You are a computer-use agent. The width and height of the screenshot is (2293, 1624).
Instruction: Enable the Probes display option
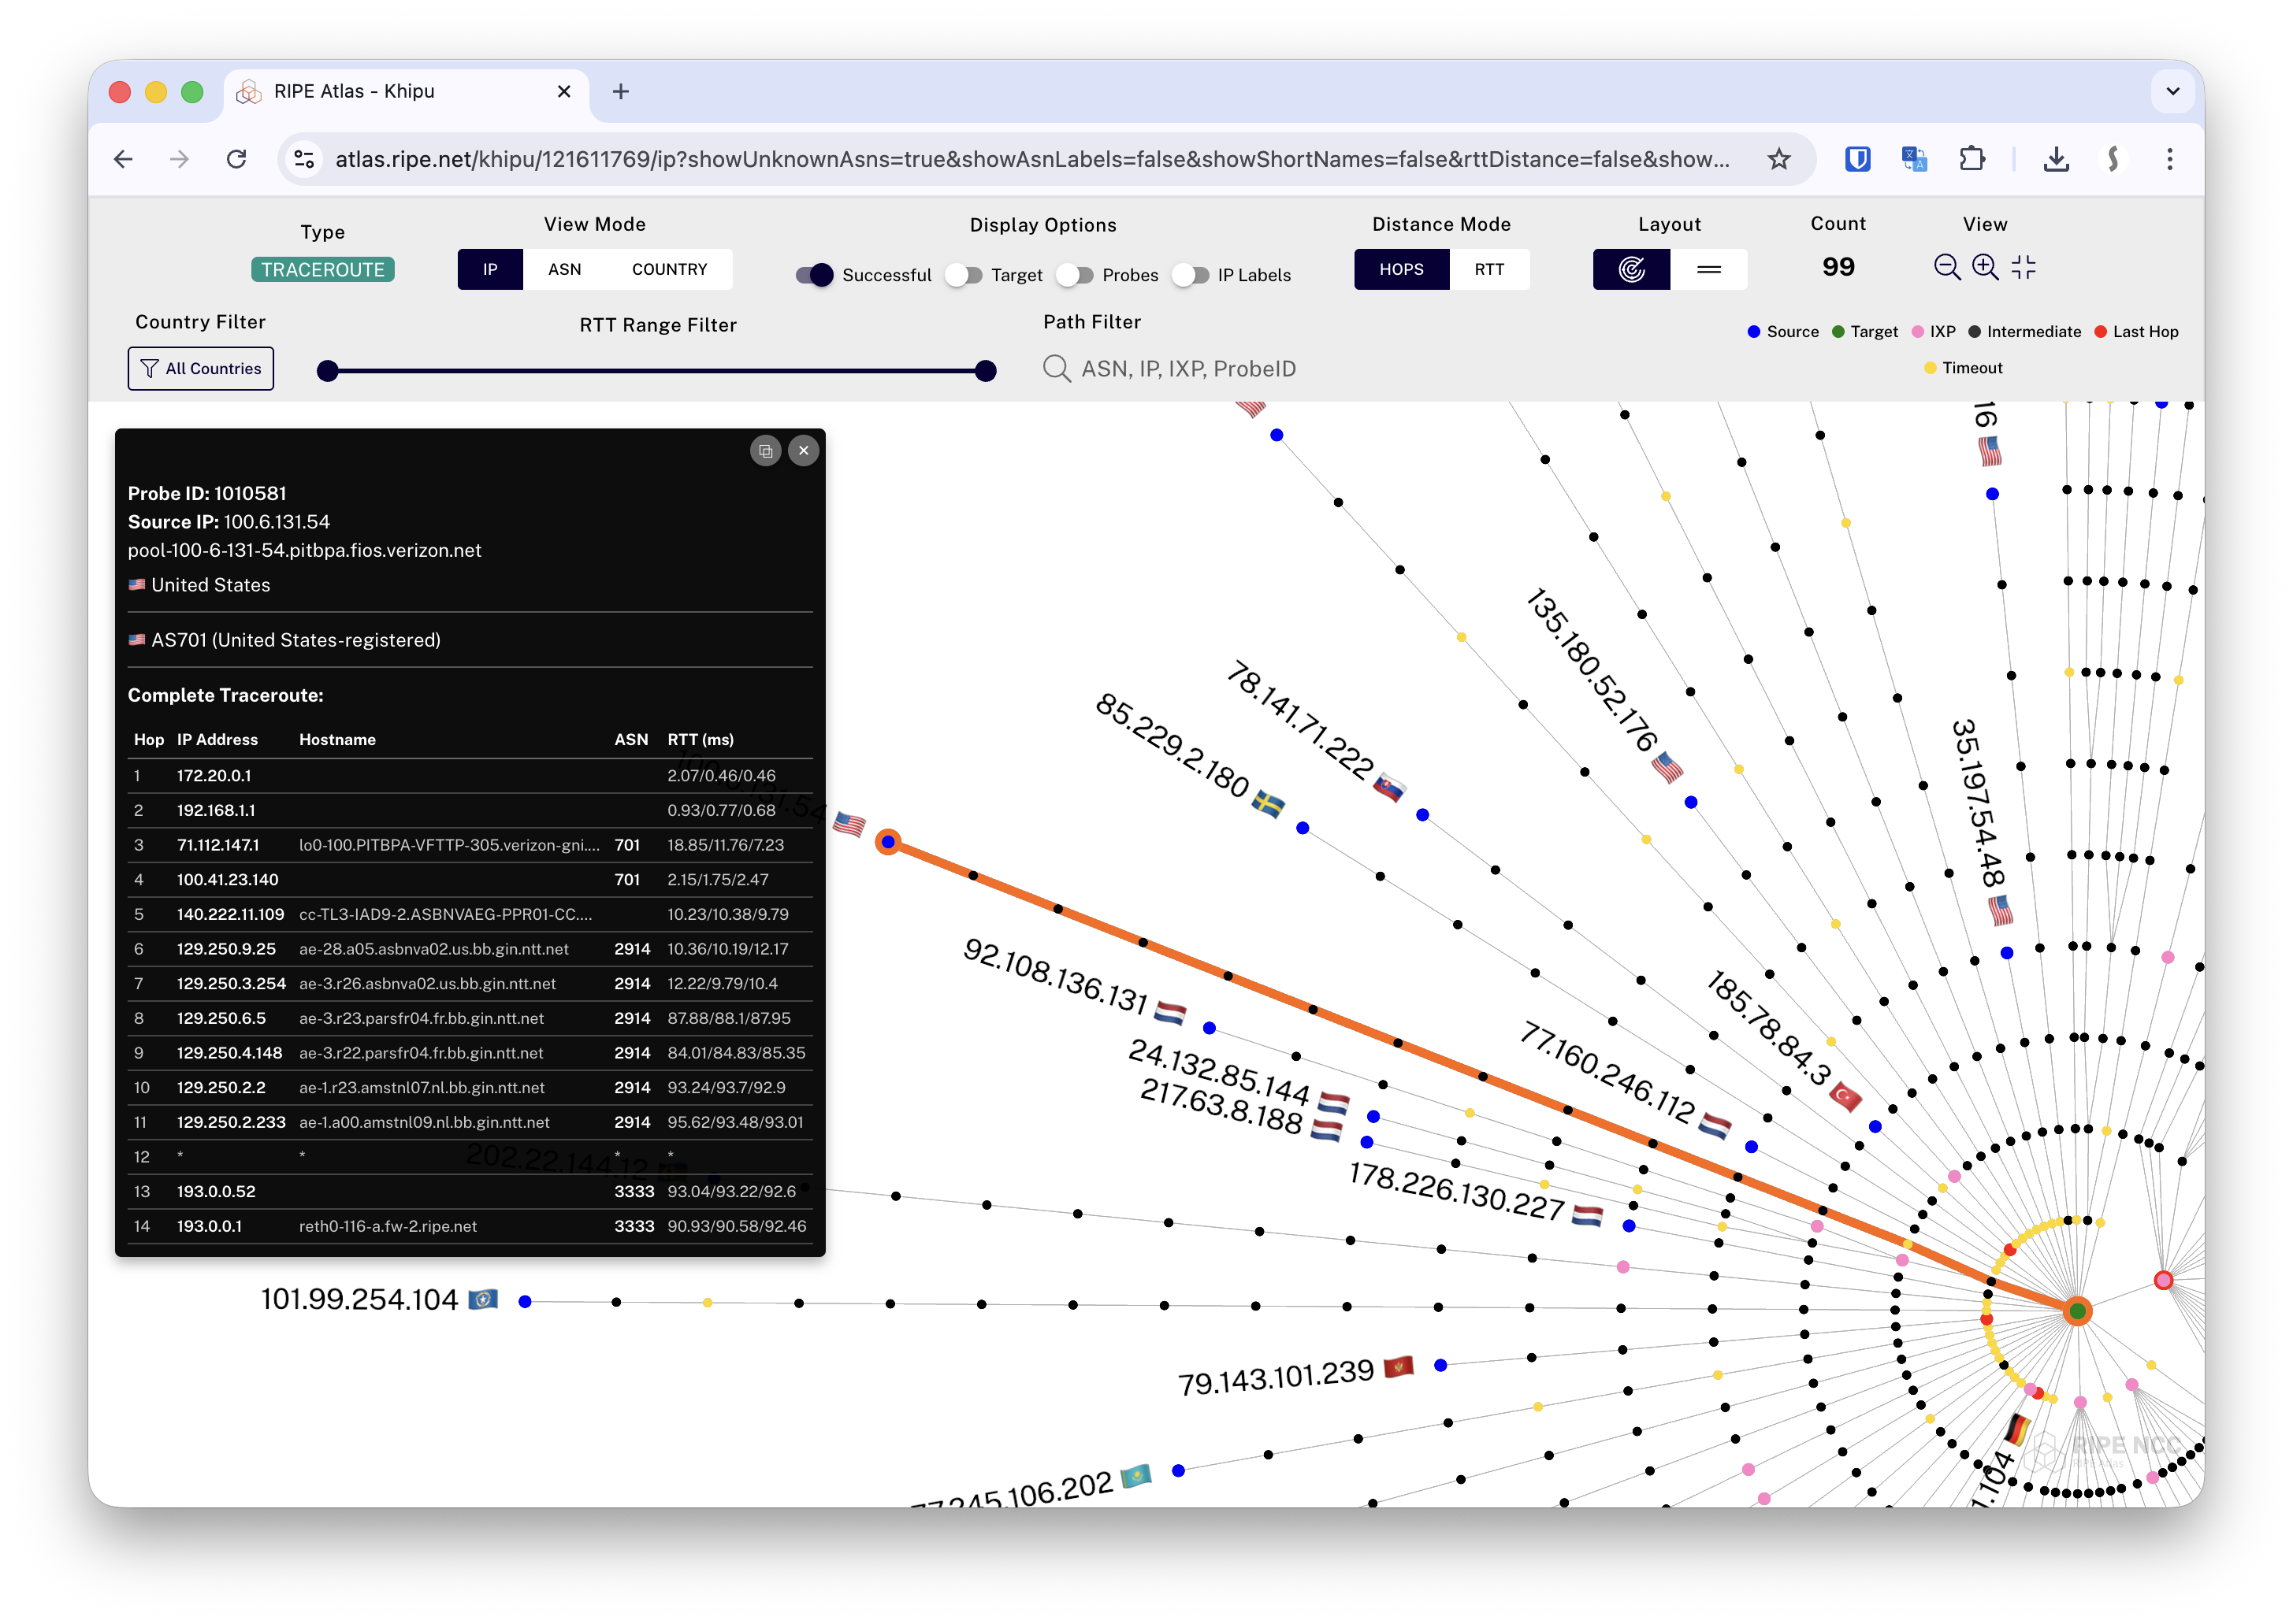coord(1077,275)
